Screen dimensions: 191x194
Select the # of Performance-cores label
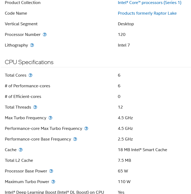pyautogui.click(x=27, y=86)
